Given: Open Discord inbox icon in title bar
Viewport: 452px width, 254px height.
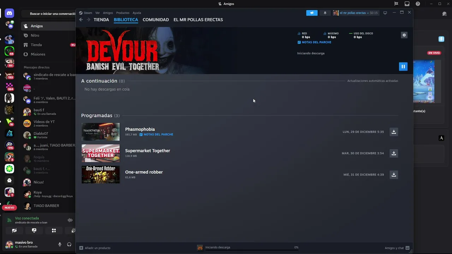Looking at the screenshot, I should coord(407,4).
